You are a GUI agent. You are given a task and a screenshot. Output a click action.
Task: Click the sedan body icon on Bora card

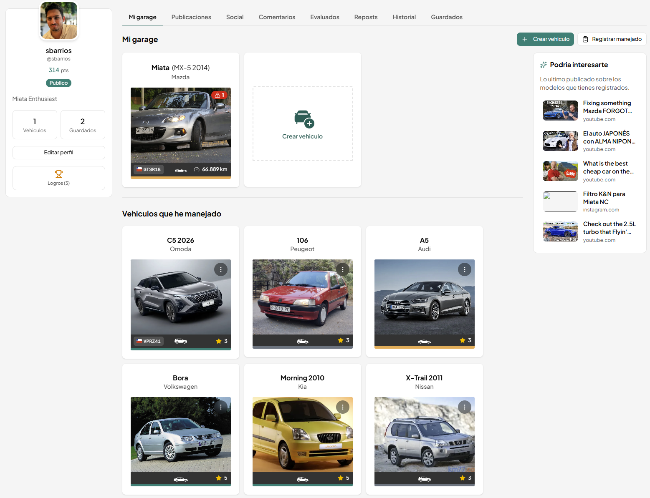click(181, 479)
